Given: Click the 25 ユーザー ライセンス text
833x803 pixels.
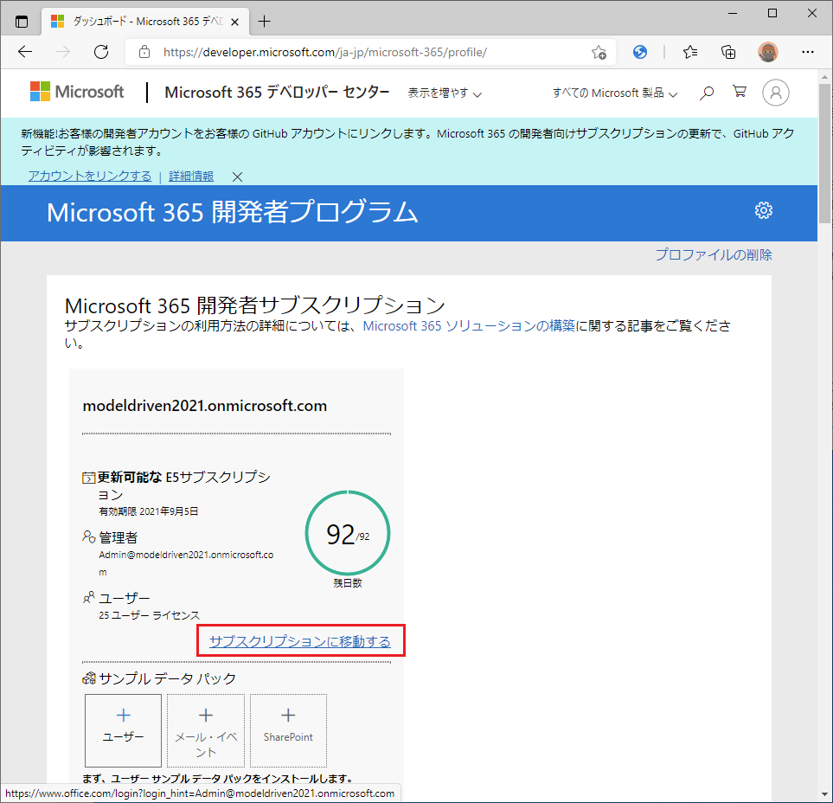Looking at the screenshot, I should pyautogui.click(x=150, y=615).
